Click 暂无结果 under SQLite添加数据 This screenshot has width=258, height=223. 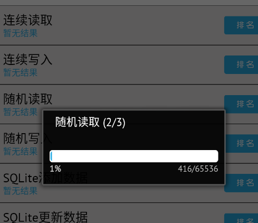coord(21,191)
